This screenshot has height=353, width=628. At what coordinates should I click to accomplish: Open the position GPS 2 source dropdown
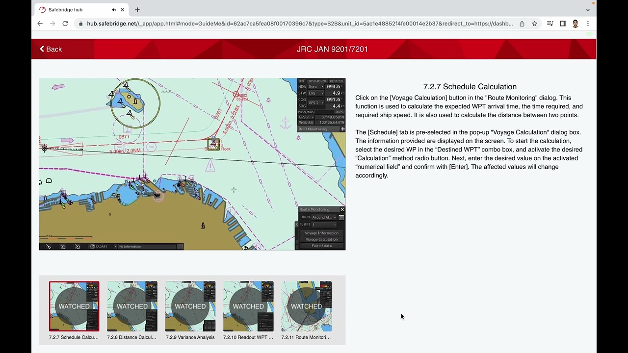[306, 117]
